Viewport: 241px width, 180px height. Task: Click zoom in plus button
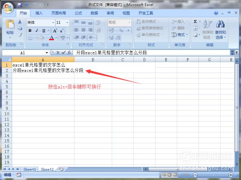[231, 175]
